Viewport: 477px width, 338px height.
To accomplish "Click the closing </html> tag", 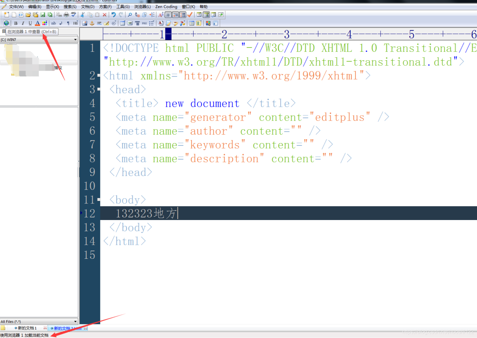I will point(125,241).
